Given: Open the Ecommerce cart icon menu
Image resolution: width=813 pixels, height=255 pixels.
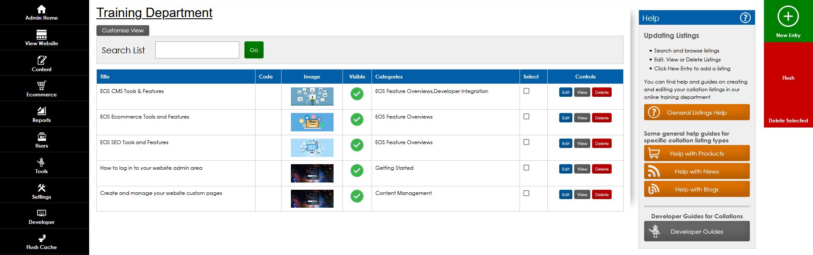Looking at the screenshot, I should coord(41,85).
